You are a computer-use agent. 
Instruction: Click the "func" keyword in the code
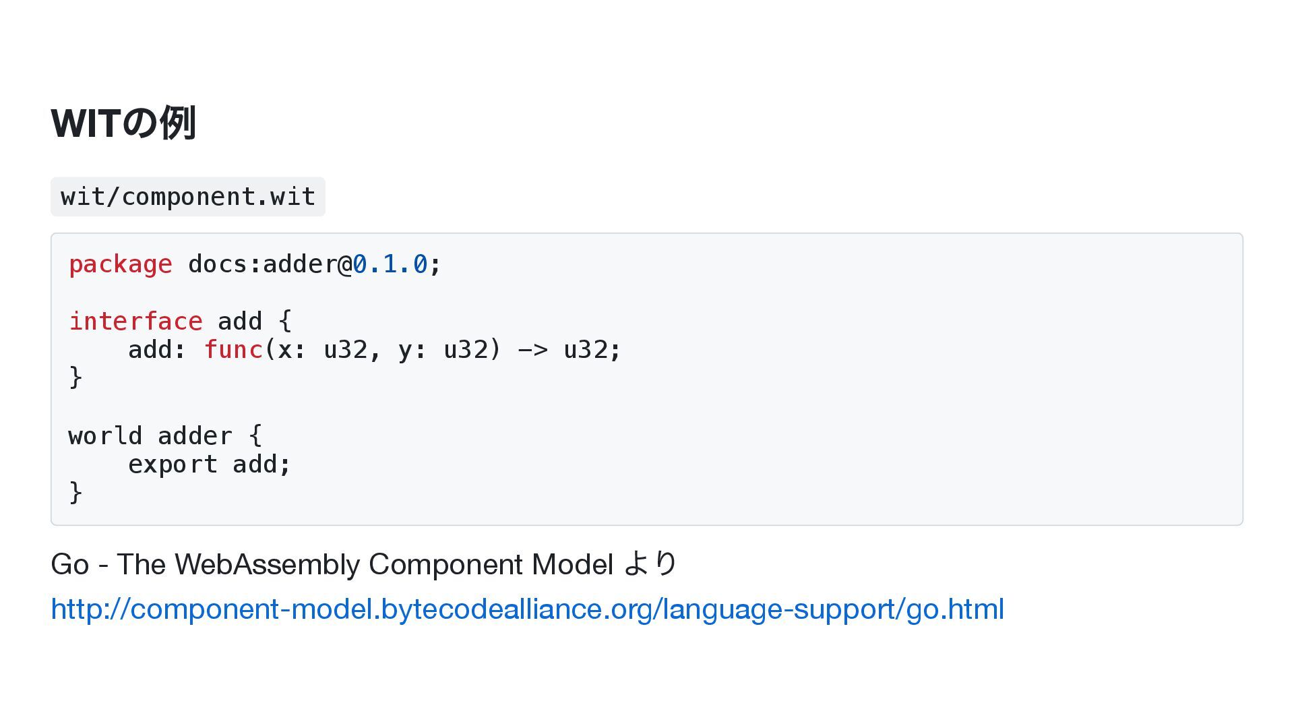click(x=233, y=350)
